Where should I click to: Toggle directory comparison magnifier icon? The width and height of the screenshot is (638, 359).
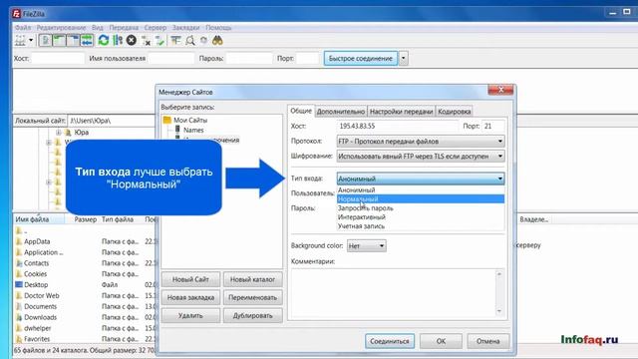190,40
